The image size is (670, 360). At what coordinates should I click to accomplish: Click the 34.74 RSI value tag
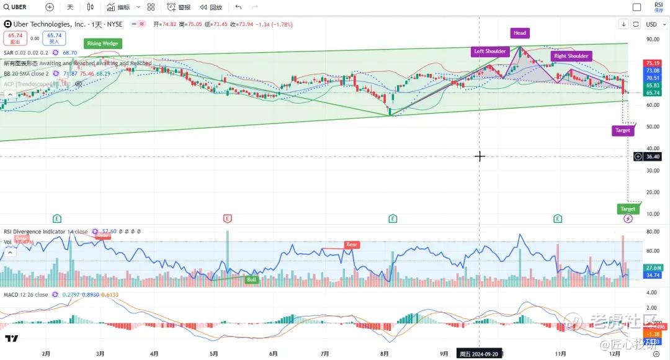tap(653, 275)
